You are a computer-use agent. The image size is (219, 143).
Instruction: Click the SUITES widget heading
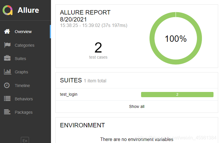tap(71, 80)
